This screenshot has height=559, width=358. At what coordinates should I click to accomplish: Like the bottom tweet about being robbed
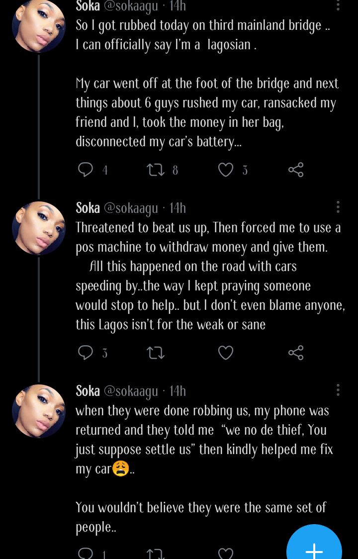(x=226, y=552)
